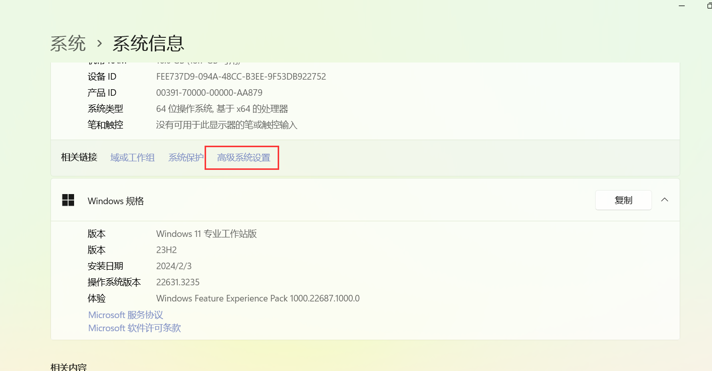This screenshot has width=712, height=371.
Task: Click the 产品 ID label
Action: pos(102,93)
